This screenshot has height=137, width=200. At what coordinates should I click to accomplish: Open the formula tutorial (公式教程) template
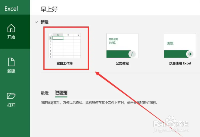click(122, 46)
